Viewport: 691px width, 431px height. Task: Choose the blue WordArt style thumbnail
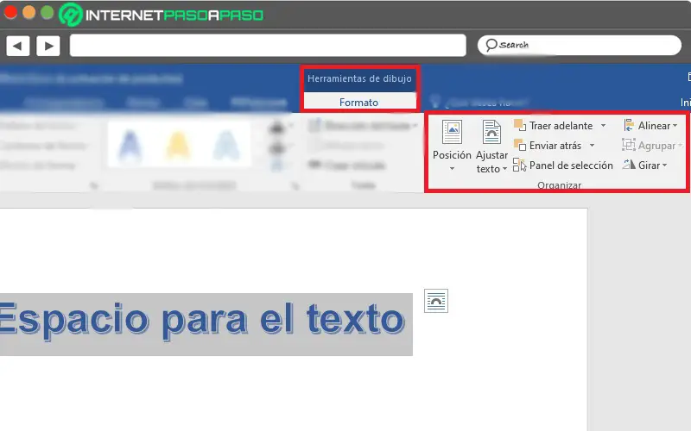click(x=131, y=144)
